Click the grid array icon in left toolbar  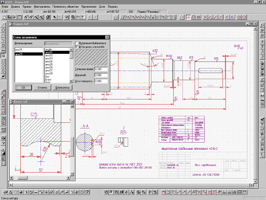click(3, 130)
